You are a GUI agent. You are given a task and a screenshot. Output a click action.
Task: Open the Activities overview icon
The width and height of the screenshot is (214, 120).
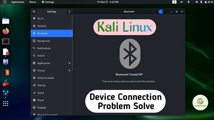point(5,2)
